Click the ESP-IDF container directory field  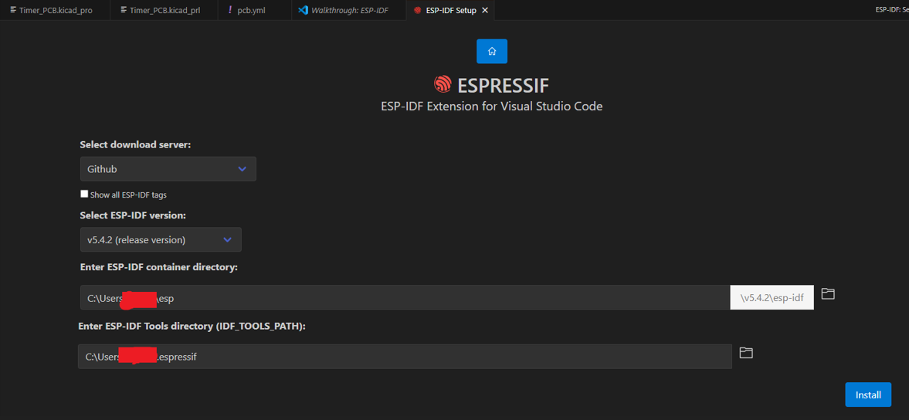(x=405, y=297)
